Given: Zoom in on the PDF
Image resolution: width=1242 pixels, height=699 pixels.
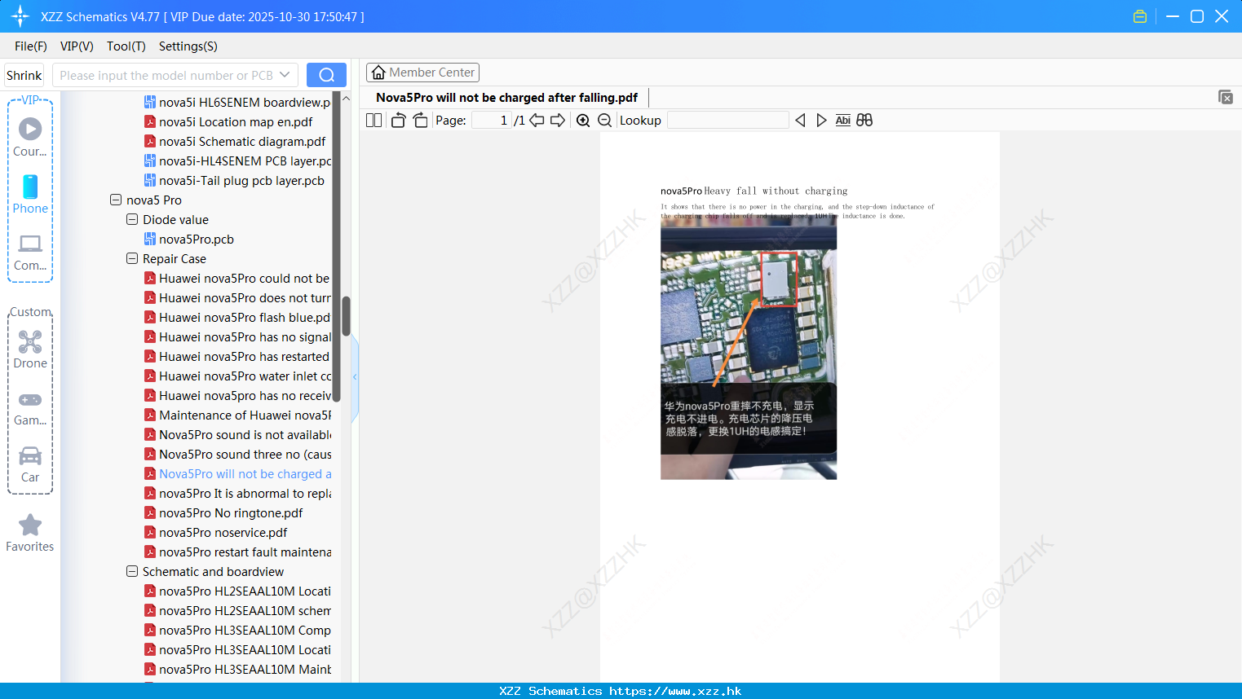Looking at the screenshot, I should coord(583,121).
